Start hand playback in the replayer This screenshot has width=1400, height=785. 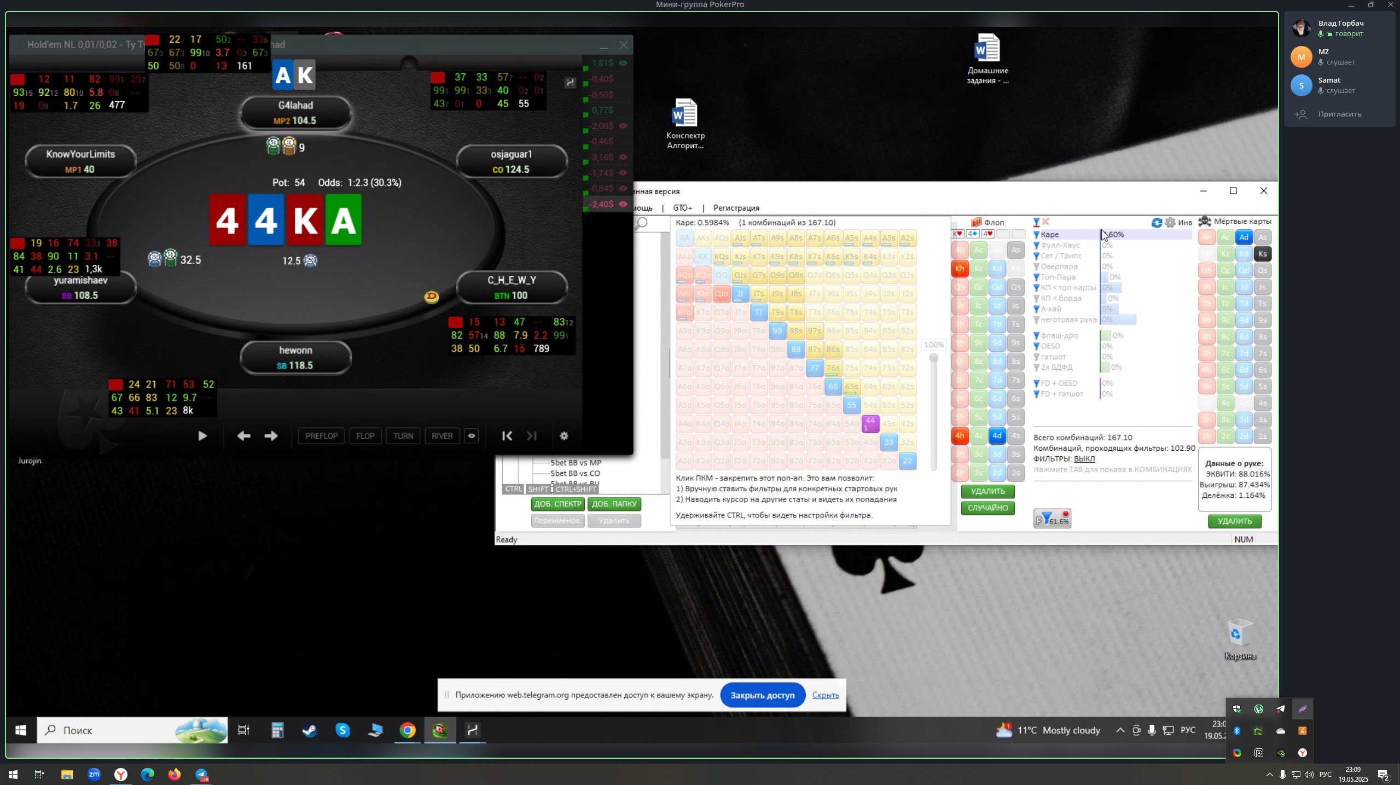(202, 436)
